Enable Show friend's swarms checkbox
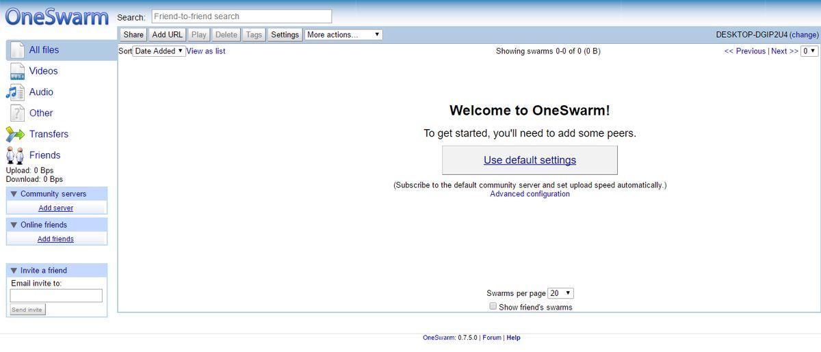This screenshot has height=352, width=821. [x=493, y=307]
